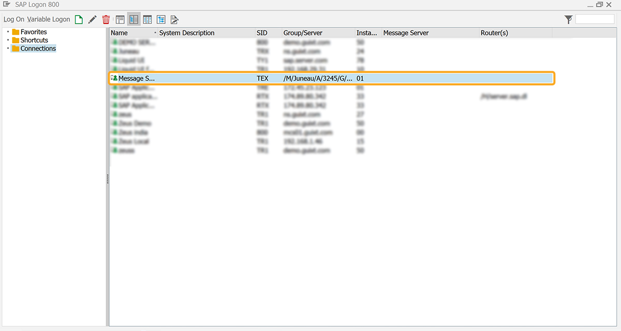The height and width of the screenshot is (331, 621).
Task: Click the document-with-pencil icon in the toolbar
Action: pos(174,20)
